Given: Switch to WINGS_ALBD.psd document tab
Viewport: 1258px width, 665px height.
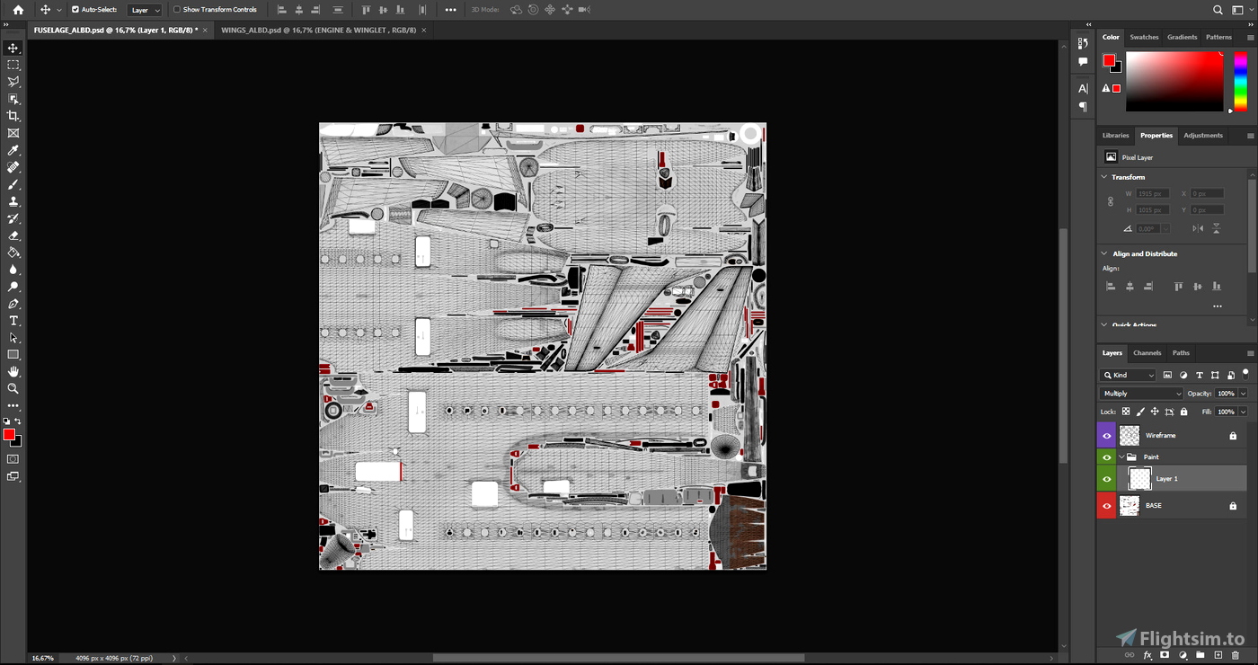Looking at the screenshot, I should [x=319, y=30].
